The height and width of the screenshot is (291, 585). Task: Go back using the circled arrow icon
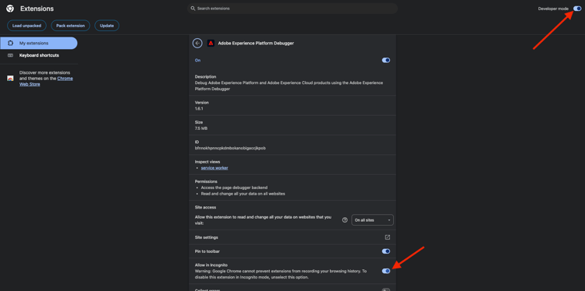click(x=197, y=43)
